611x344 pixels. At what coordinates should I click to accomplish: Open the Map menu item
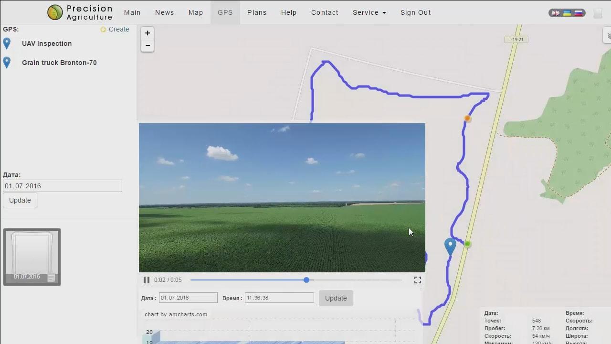(195, 12)
